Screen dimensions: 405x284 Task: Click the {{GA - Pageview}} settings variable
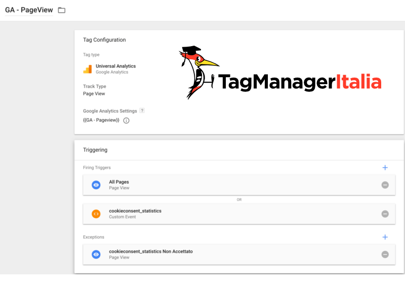click(101, 120)
